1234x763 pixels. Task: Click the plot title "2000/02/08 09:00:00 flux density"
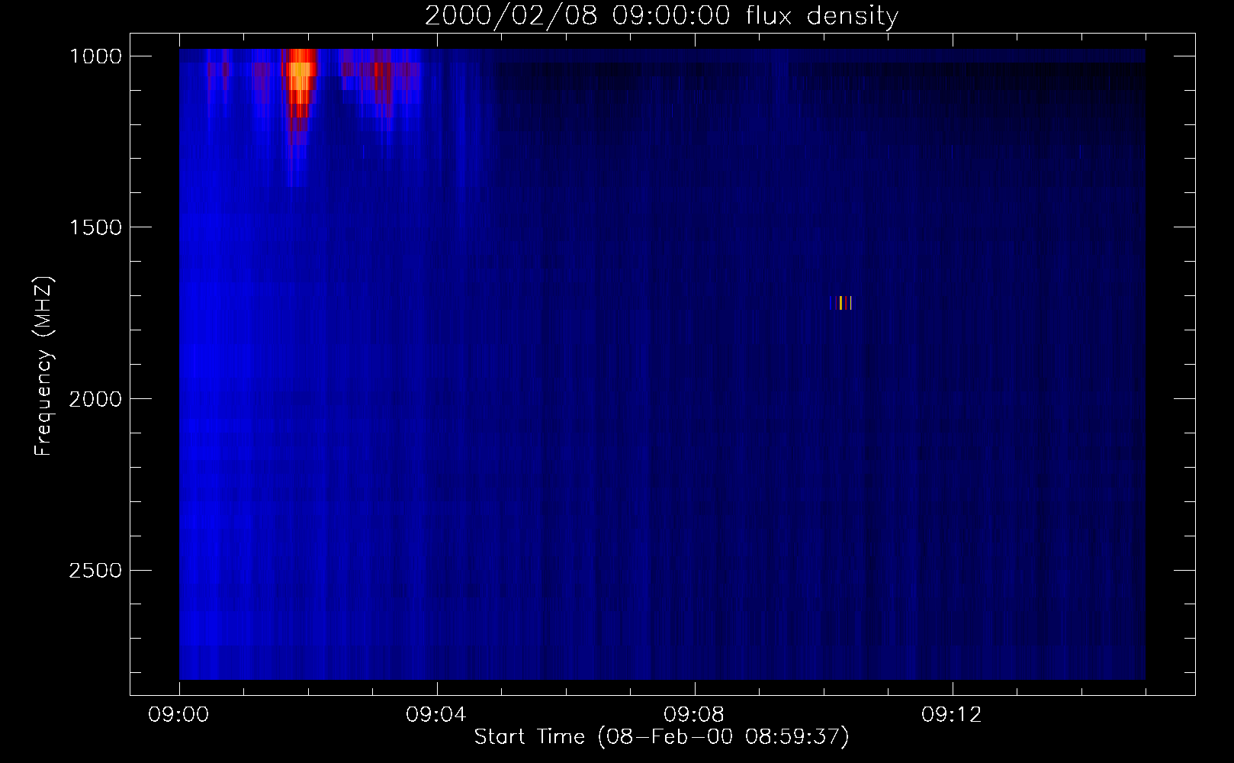pyautogui.click(x=661, y=16)
